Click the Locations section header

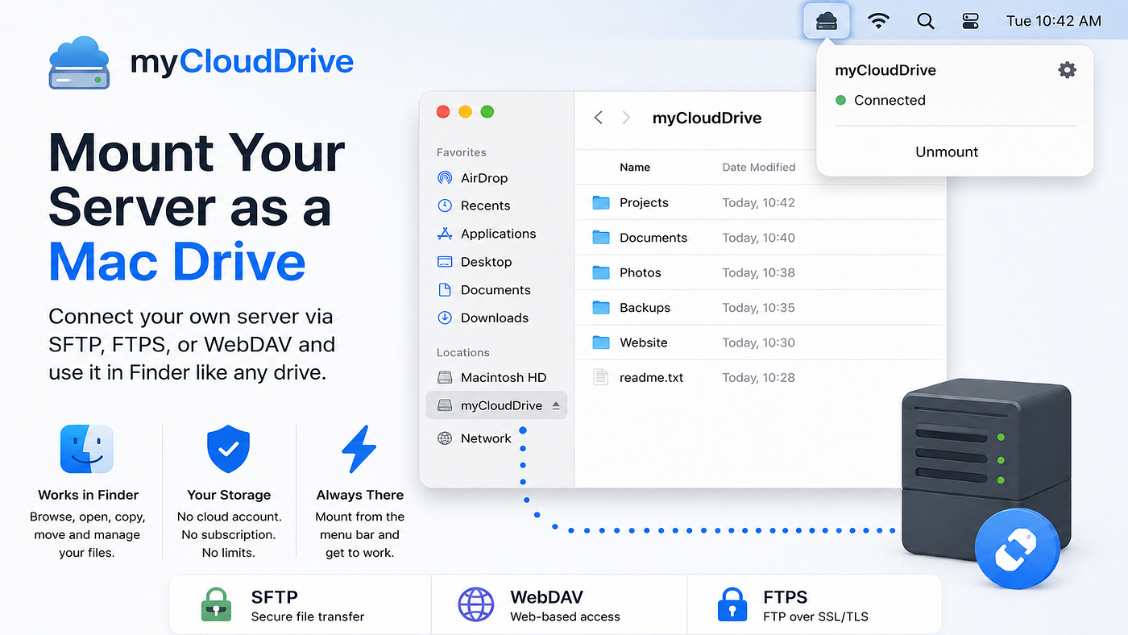point(463,352)
